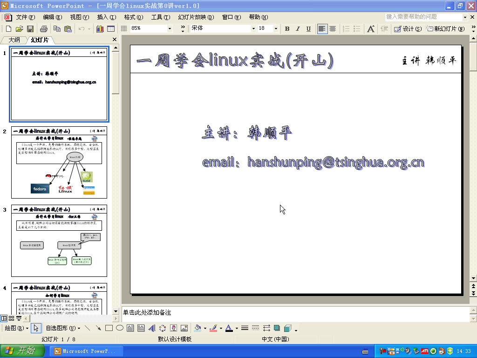
Task: Open dash style options
Action: coord(256,328)
